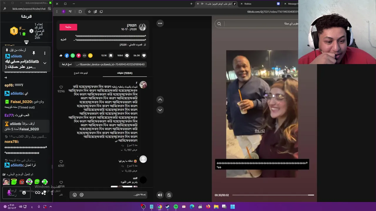This screenshot has height=211, width=376.
Task: Share the video via red send-to-friends icon
Action: tap(78, 55)
